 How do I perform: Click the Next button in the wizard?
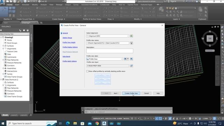(116, 93)
